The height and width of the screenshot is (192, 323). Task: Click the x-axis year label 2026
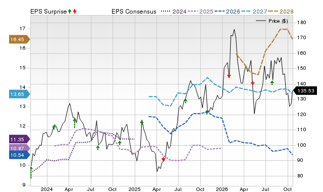pos(222,189)
